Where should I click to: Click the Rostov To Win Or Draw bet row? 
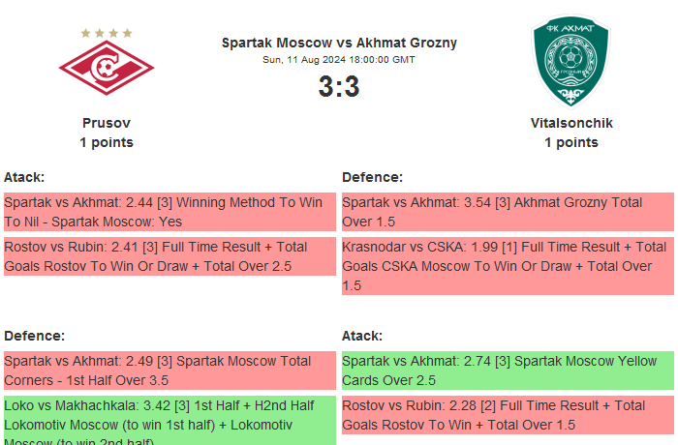(169, 256)
